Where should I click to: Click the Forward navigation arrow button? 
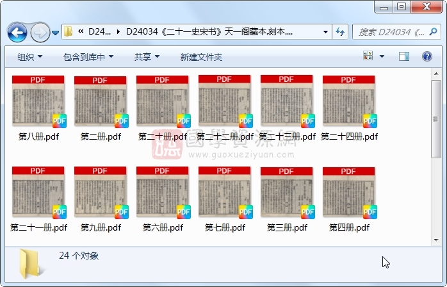[40, 31]
